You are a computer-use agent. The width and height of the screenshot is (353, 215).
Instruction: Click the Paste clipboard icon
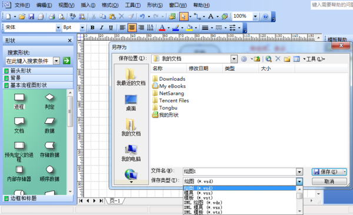[112, 16]
